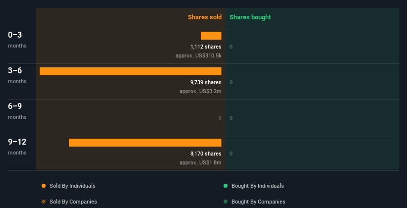Image resolution: width=407 pixels, height=208 pixels.
Task: Click the Shares bought column header
Action: (250, 17)
